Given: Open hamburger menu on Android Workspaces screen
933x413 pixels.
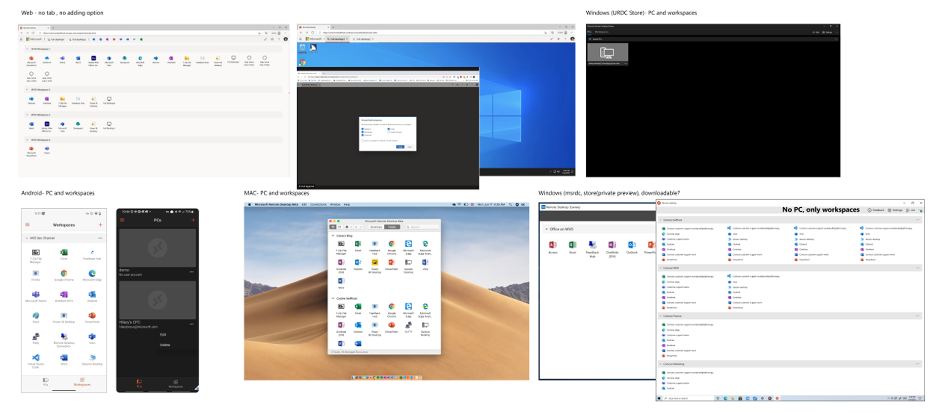Looking at the screenshot, I should coord(27,224).
